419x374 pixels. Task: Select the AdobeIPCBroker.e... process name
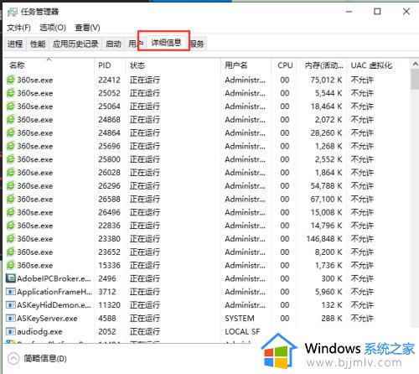pos(54,278)
